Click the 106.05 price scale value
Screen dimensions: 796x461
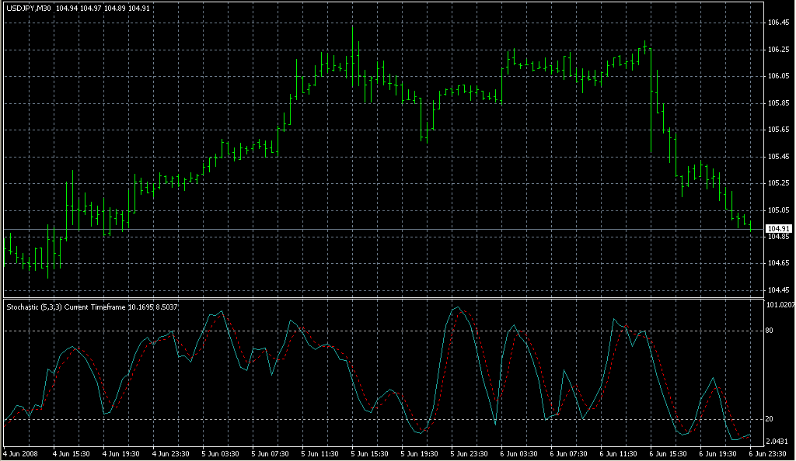pyautogui.click(x=778, y=76)
